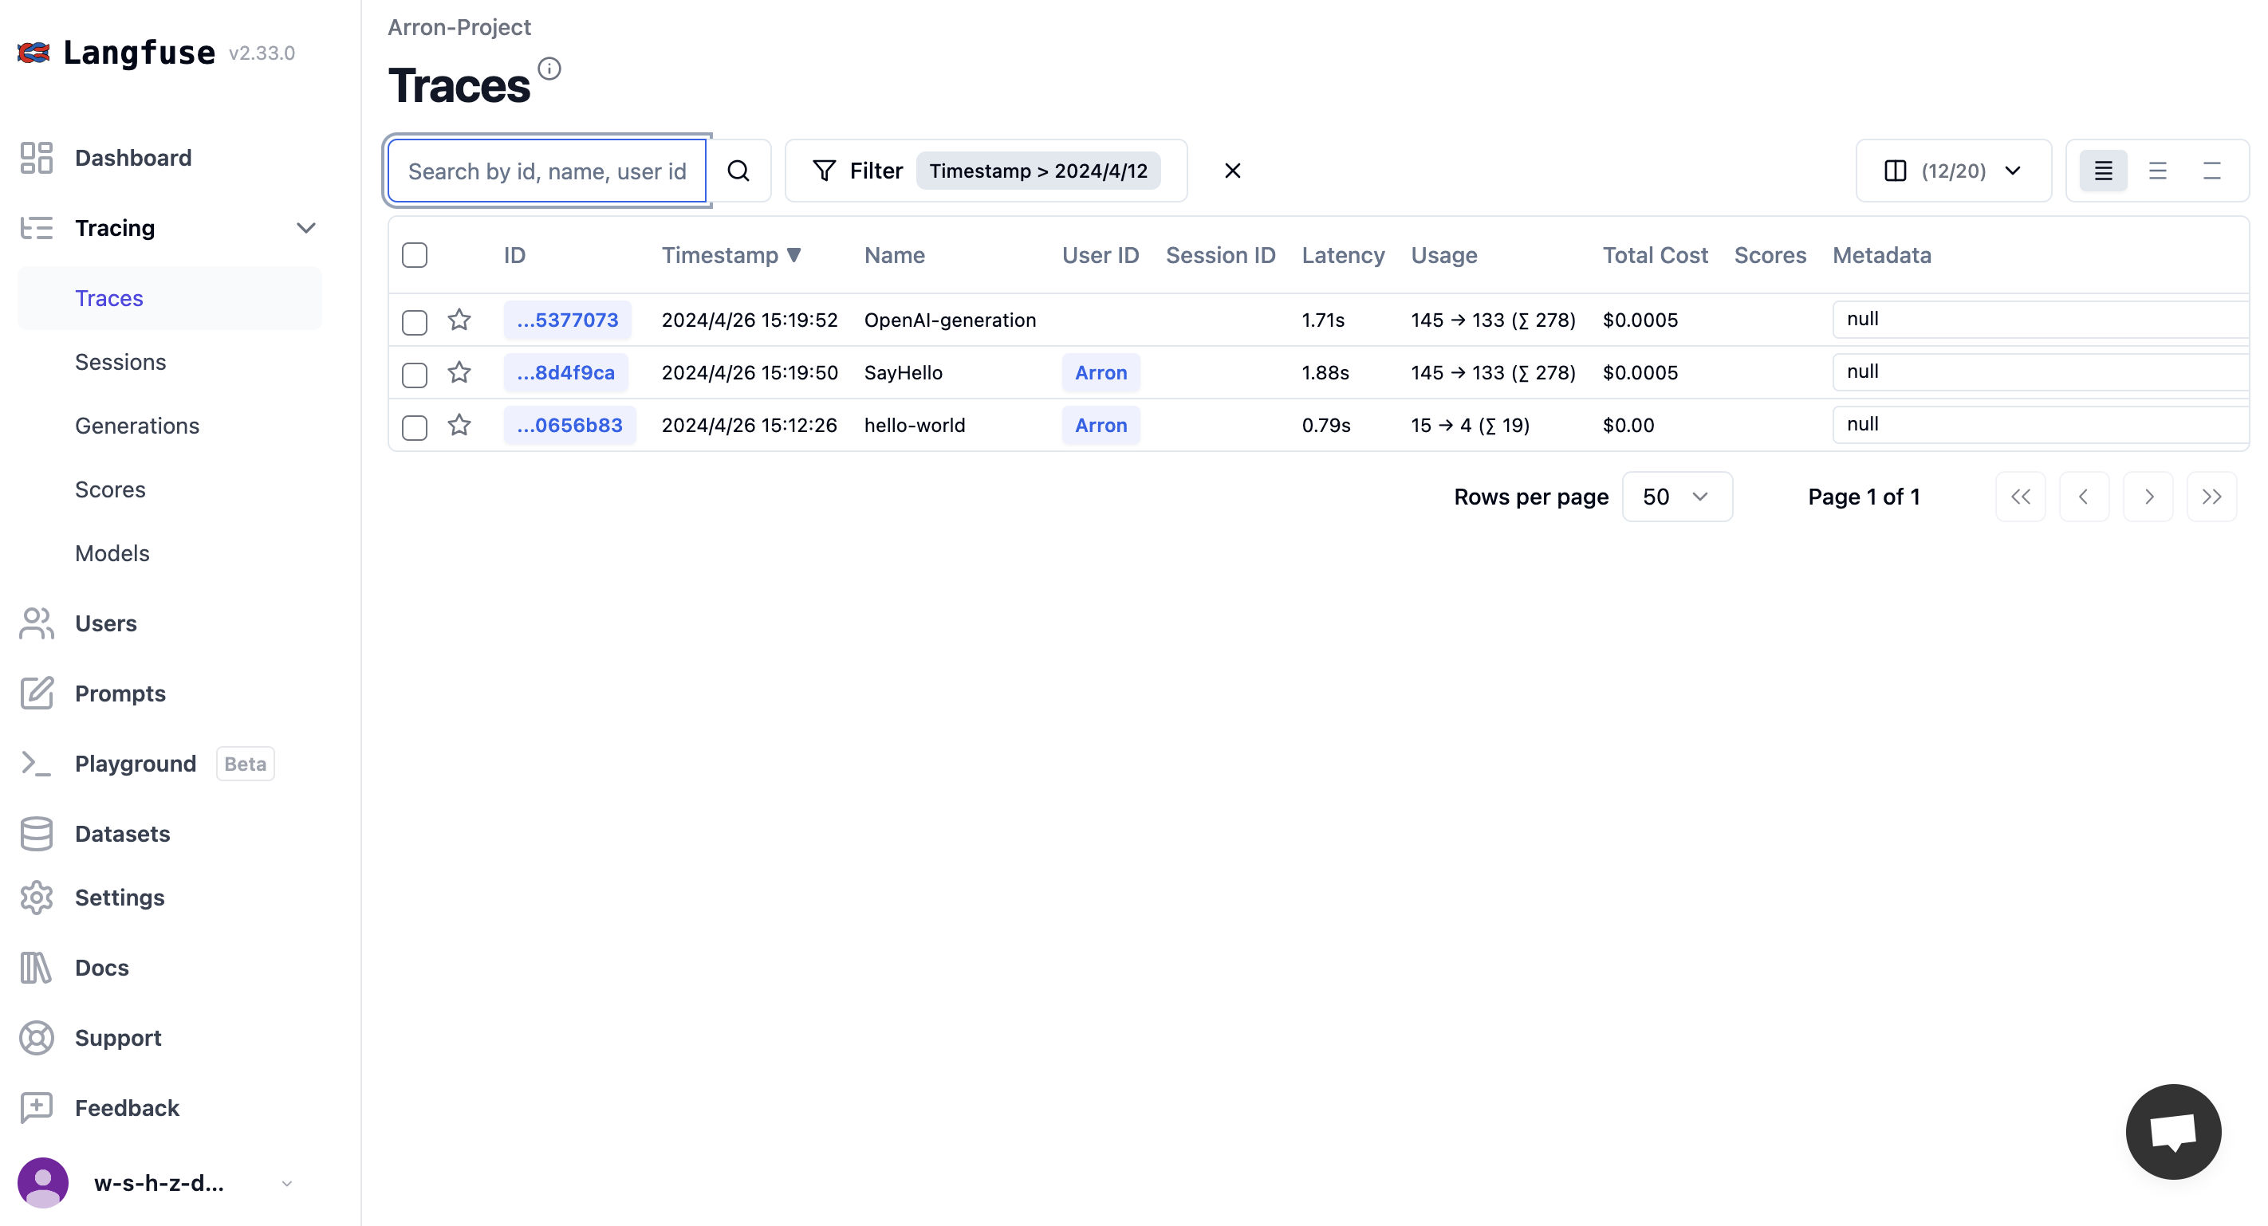2268x1226 pixels.
Task: Clear the Timestamp filter with X
Action: tap(1232, 171)
